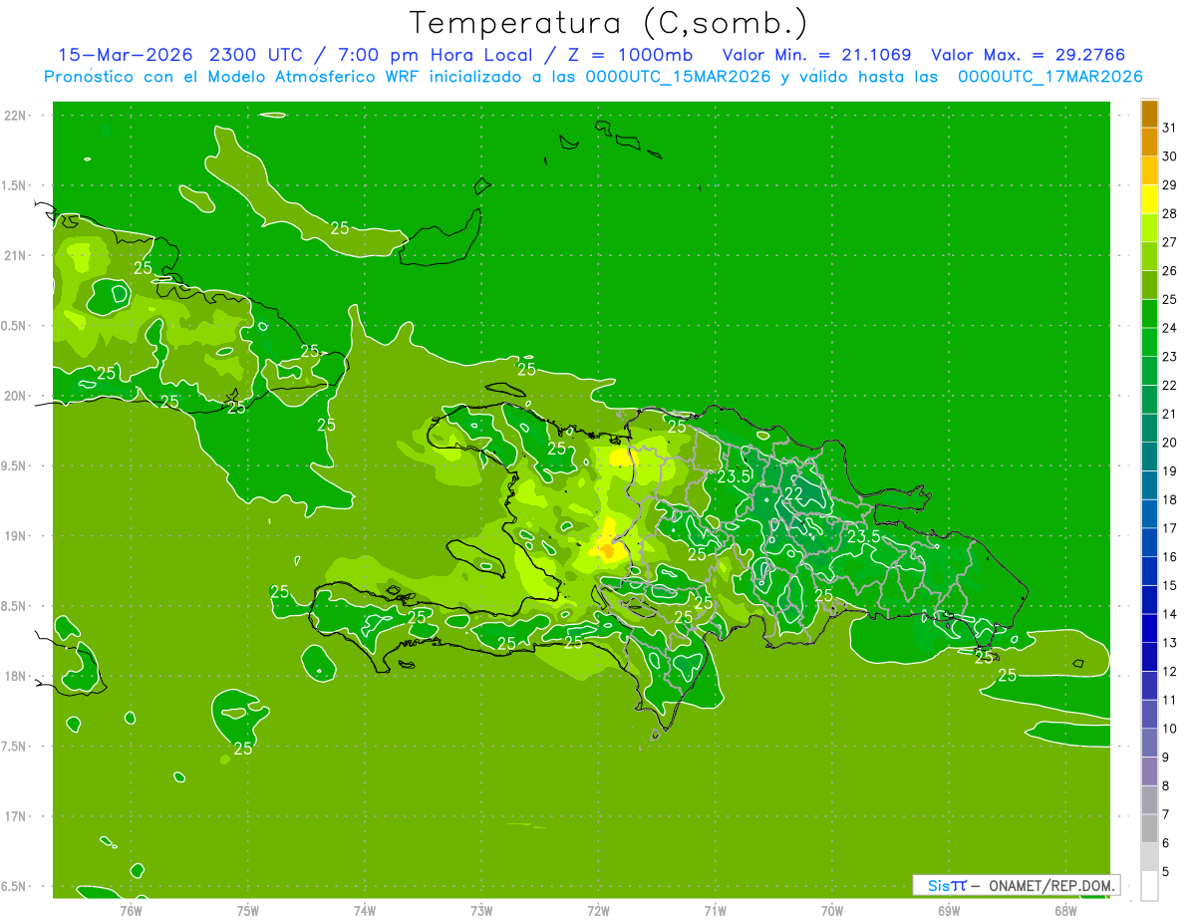Click the dark blue colorbar segment between 13 and 14
Image resolution: width=1196 pixels, height=924 pixels.
pos(1149,629)
